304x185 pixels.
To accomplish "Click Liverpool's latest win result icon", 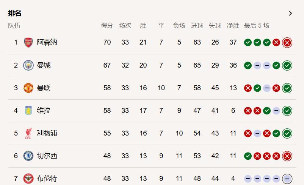I will point(287,133).
